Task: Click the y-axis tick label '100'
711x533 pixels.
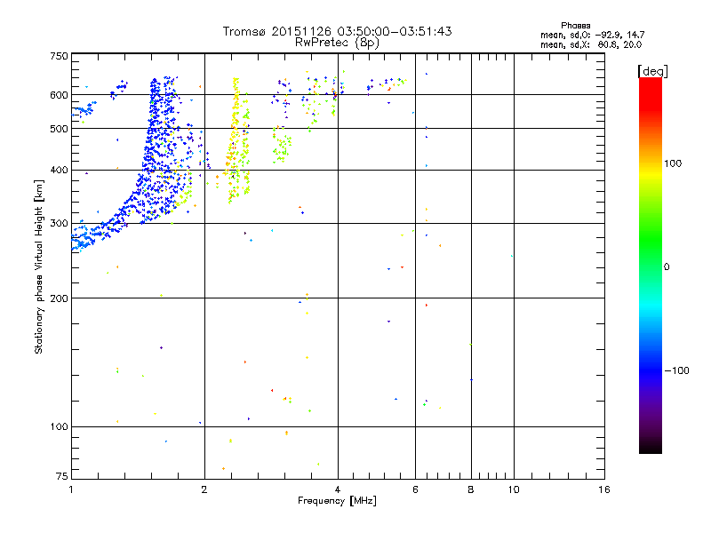Action: tap(59, 427)
